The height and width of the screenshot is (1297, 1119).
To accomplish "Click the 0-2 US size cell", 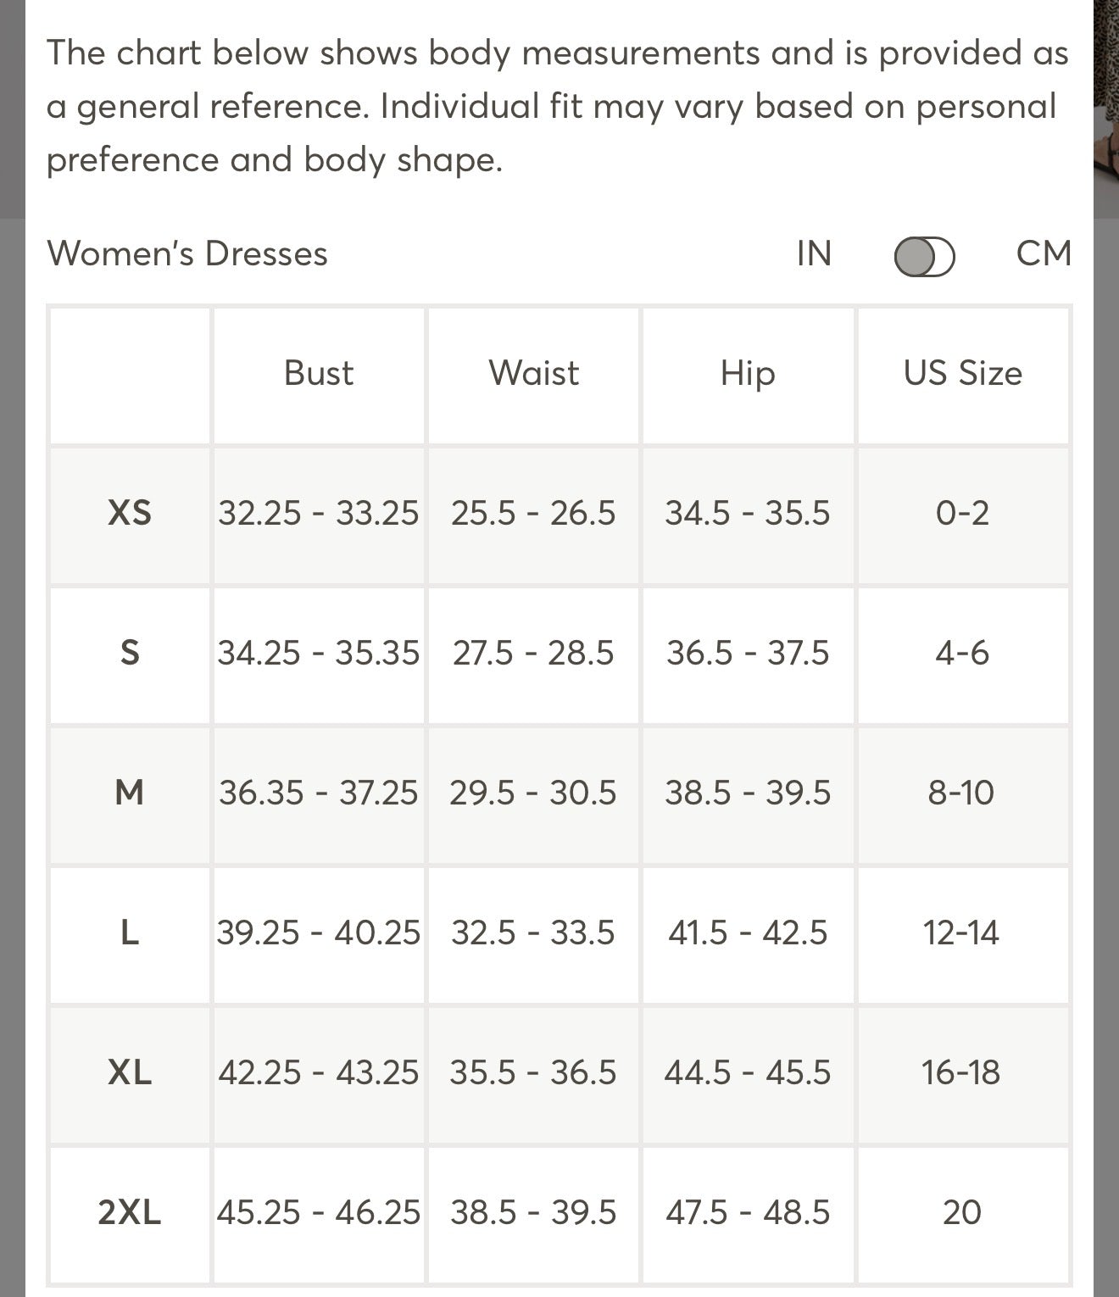I will tap(963, 514).
